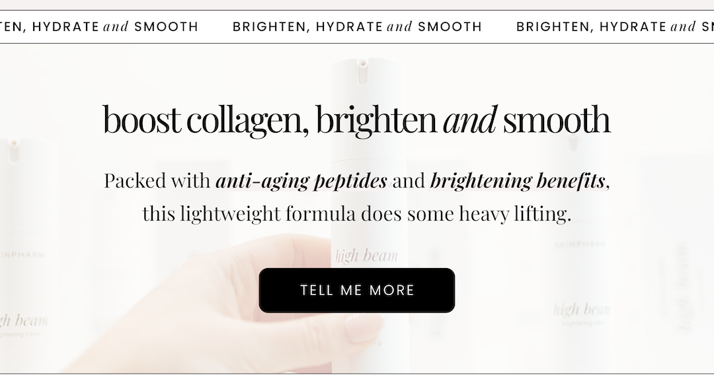
Task: Click the 'boost collagen, brighten and smooth' heading
Action: 356,120
